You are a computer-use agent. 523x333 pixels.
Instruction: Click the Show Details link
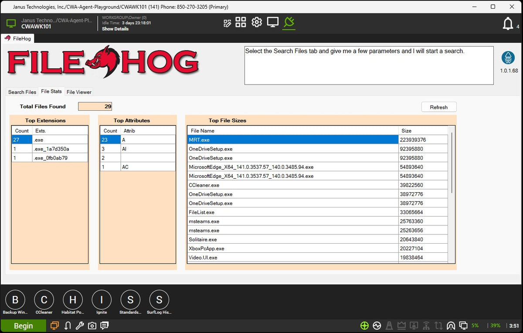(115, 29)
